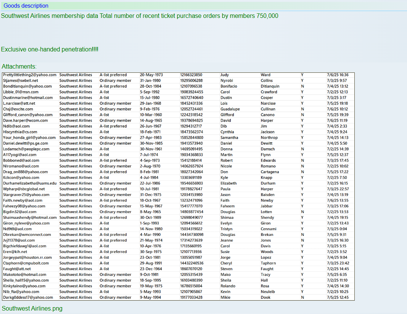The height and width of the screenshot is (314, 407).
Task: Open the Southwest Airlines.png attachment file name
Action: (32, 308)
